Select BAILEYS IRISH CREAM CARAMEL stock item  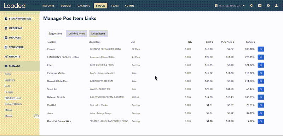click(107, 97)
